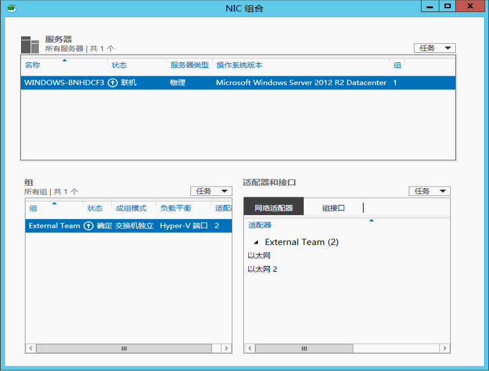Click the 物理 server type cell
The image size is (489, 371).
[x=178, y=83]
